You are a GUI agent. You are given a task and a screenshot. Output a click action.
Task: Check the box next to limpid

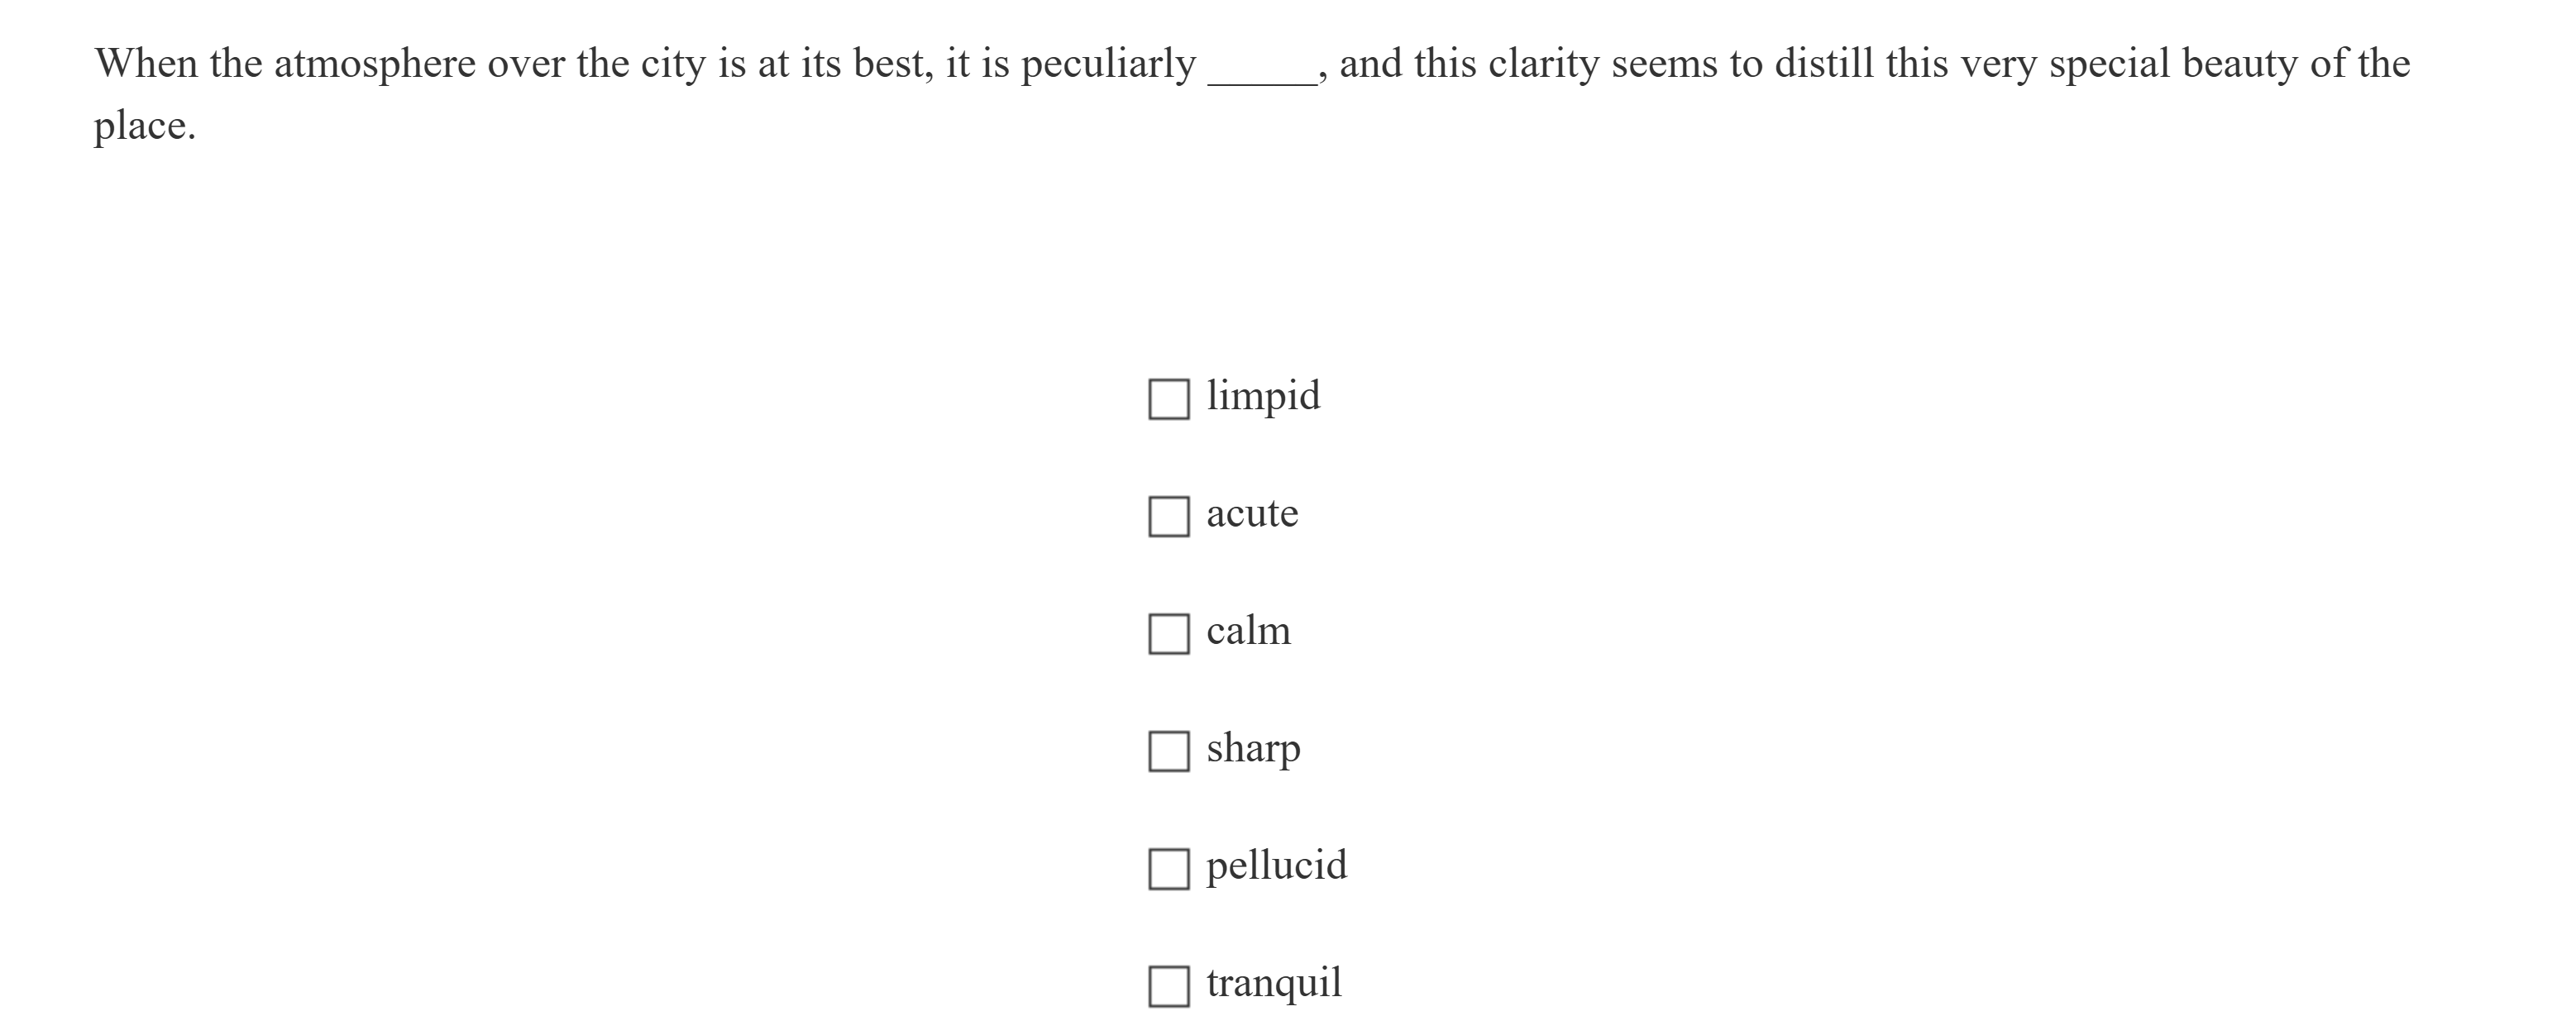coord(1168,399)
